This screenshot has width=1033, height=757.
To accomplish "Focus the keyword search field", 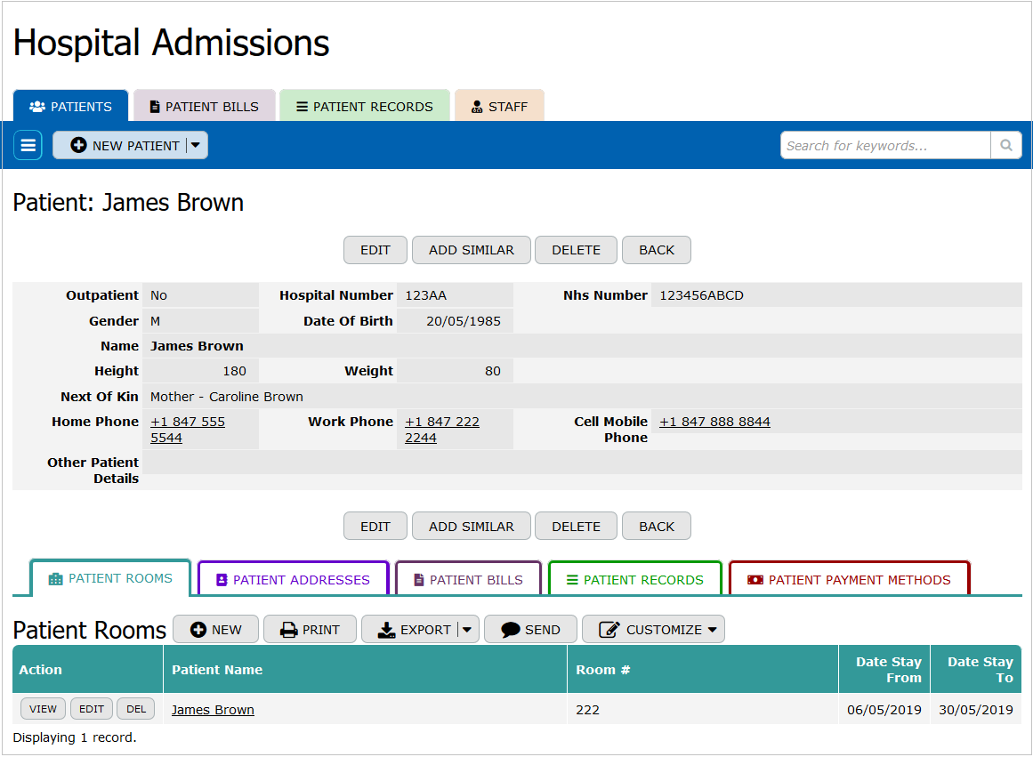I will (x=885, y=145).
